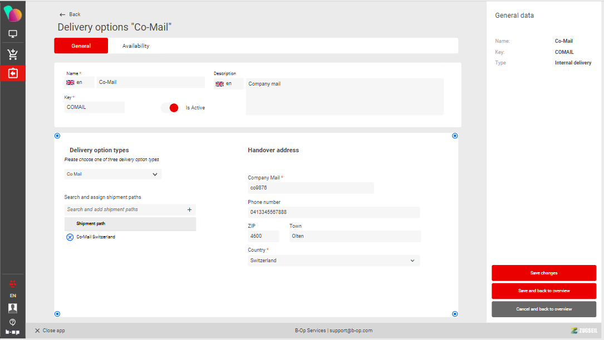
Task: Go Back using the arrow link
Action: 70,14
